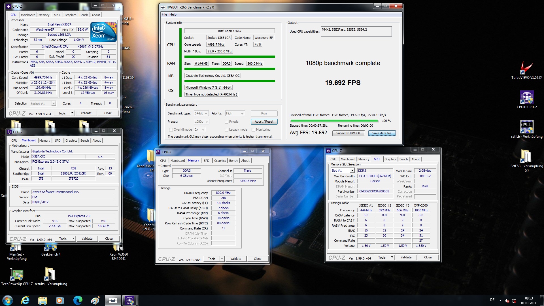Image resolution: width=544 pixels, height=306 pixels.
Task: Enable the Legacy mode checkbox
Action: [x=226, y=129]
